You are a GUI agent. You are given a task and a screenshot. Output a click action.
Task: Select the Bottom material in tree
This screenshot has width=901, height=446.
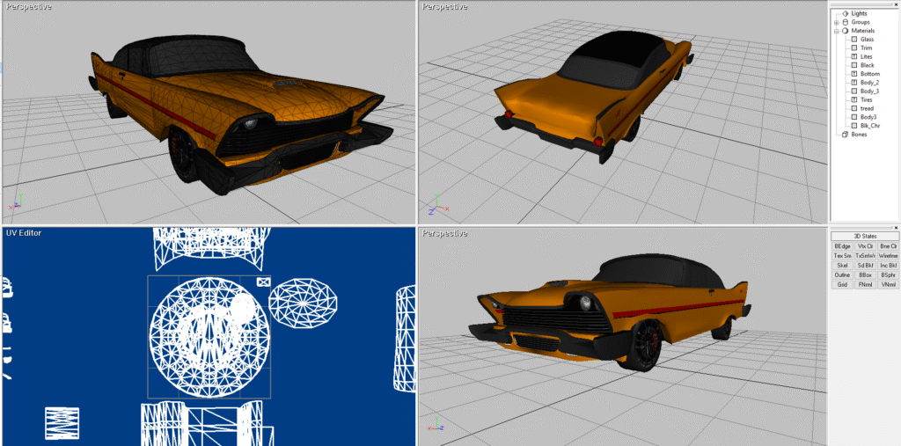pyautogui.click(x=869, y=74)
